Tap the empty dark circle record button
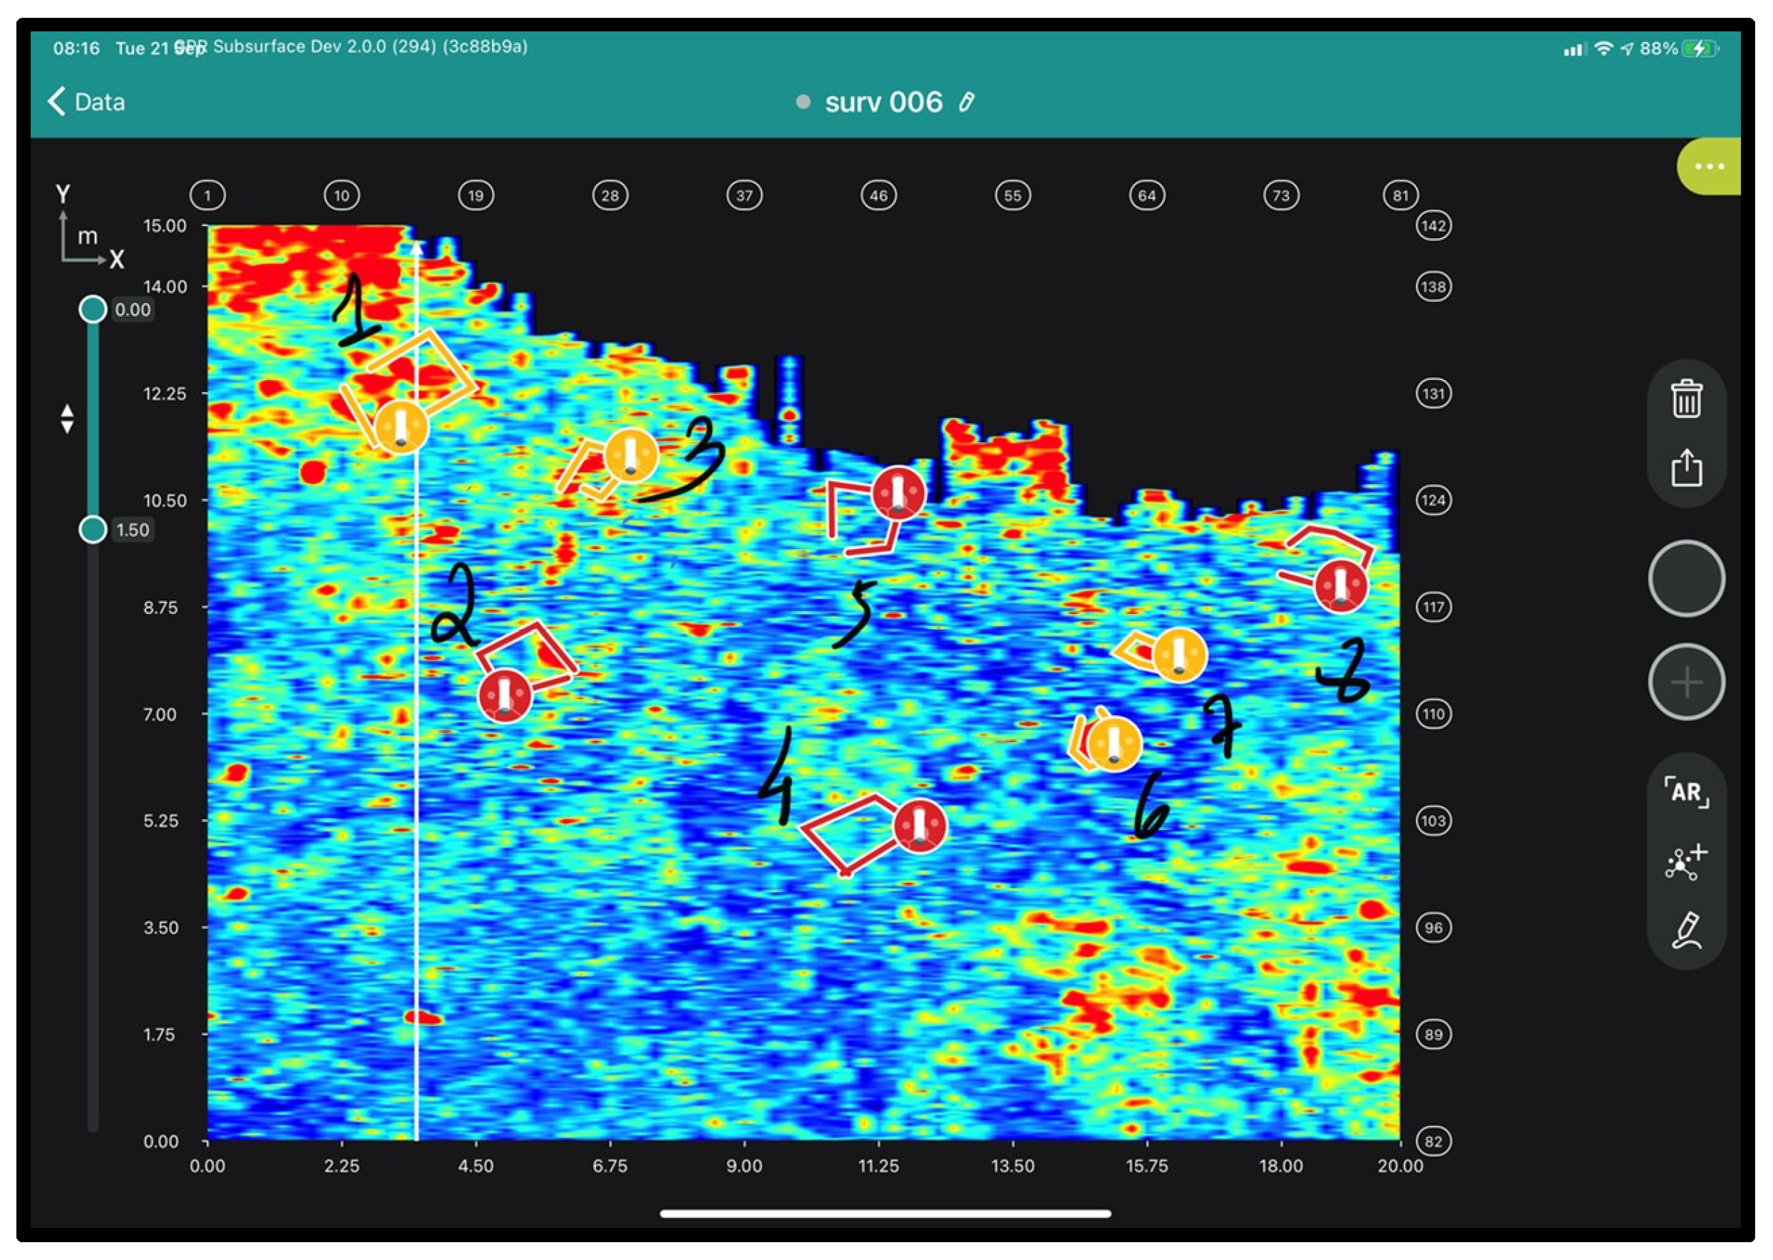This screenshot has width=1773, height=1260. pos(1685,578)
